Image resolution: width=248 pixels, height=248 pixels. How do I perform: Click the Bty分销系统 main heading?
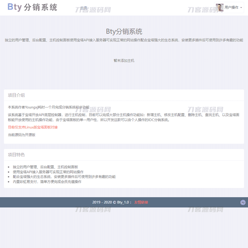tap(124, 31)
